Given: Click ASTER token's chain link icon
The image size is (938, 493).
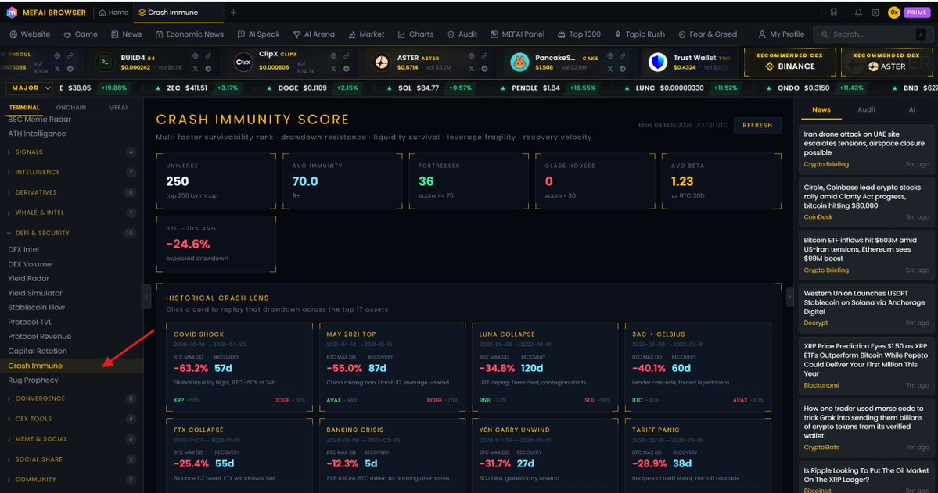Looking at the screenshot, I should 484,56.
